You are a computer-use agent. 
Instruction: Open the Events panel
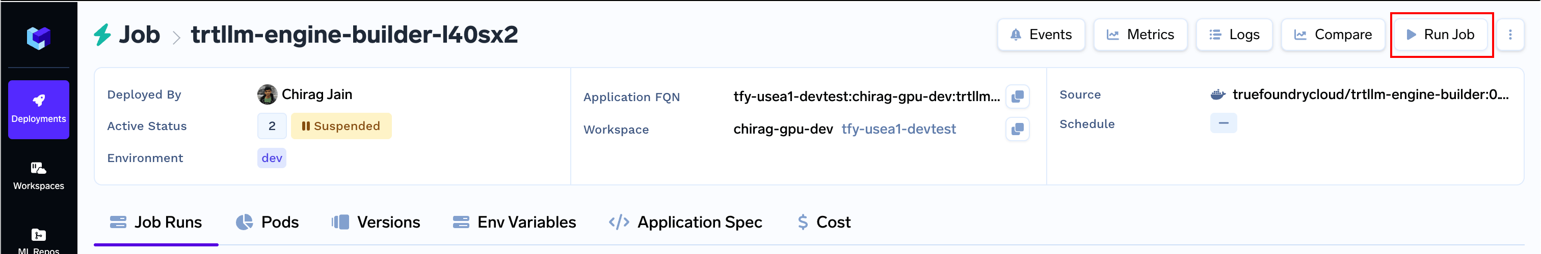[1041, 35]
